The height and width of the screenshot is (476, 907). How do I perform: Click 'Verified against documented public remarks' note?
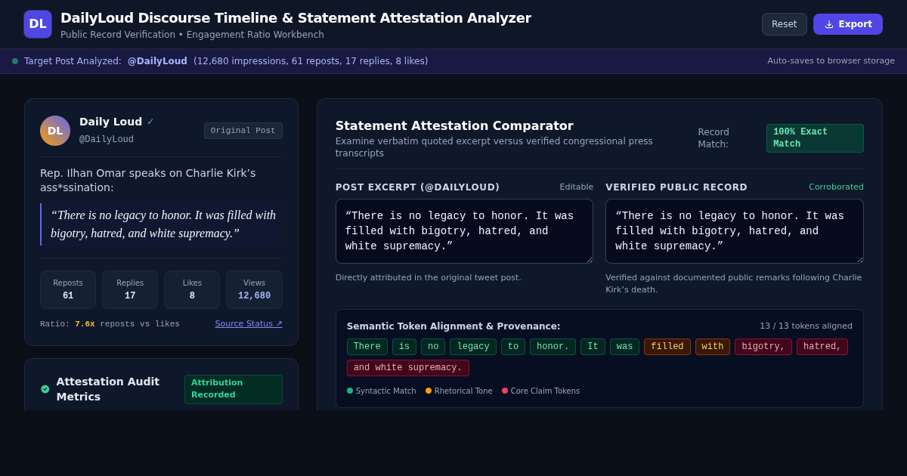pos(733,284)
